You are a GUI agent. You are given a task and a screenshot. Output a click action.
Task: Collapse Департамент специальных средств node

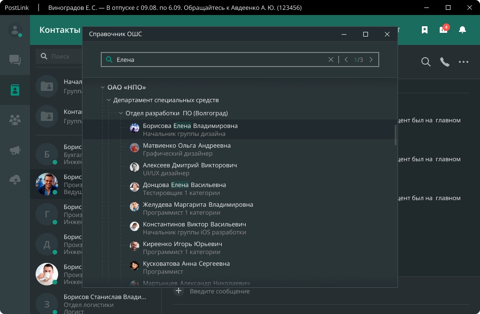pyautogui.click(x=109, y=100)
